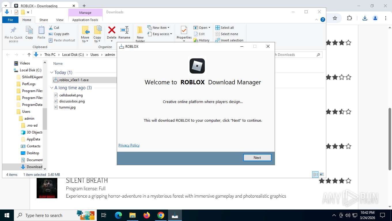Switch to details view button
392x221 pixels.
click(x=315, y=174)
